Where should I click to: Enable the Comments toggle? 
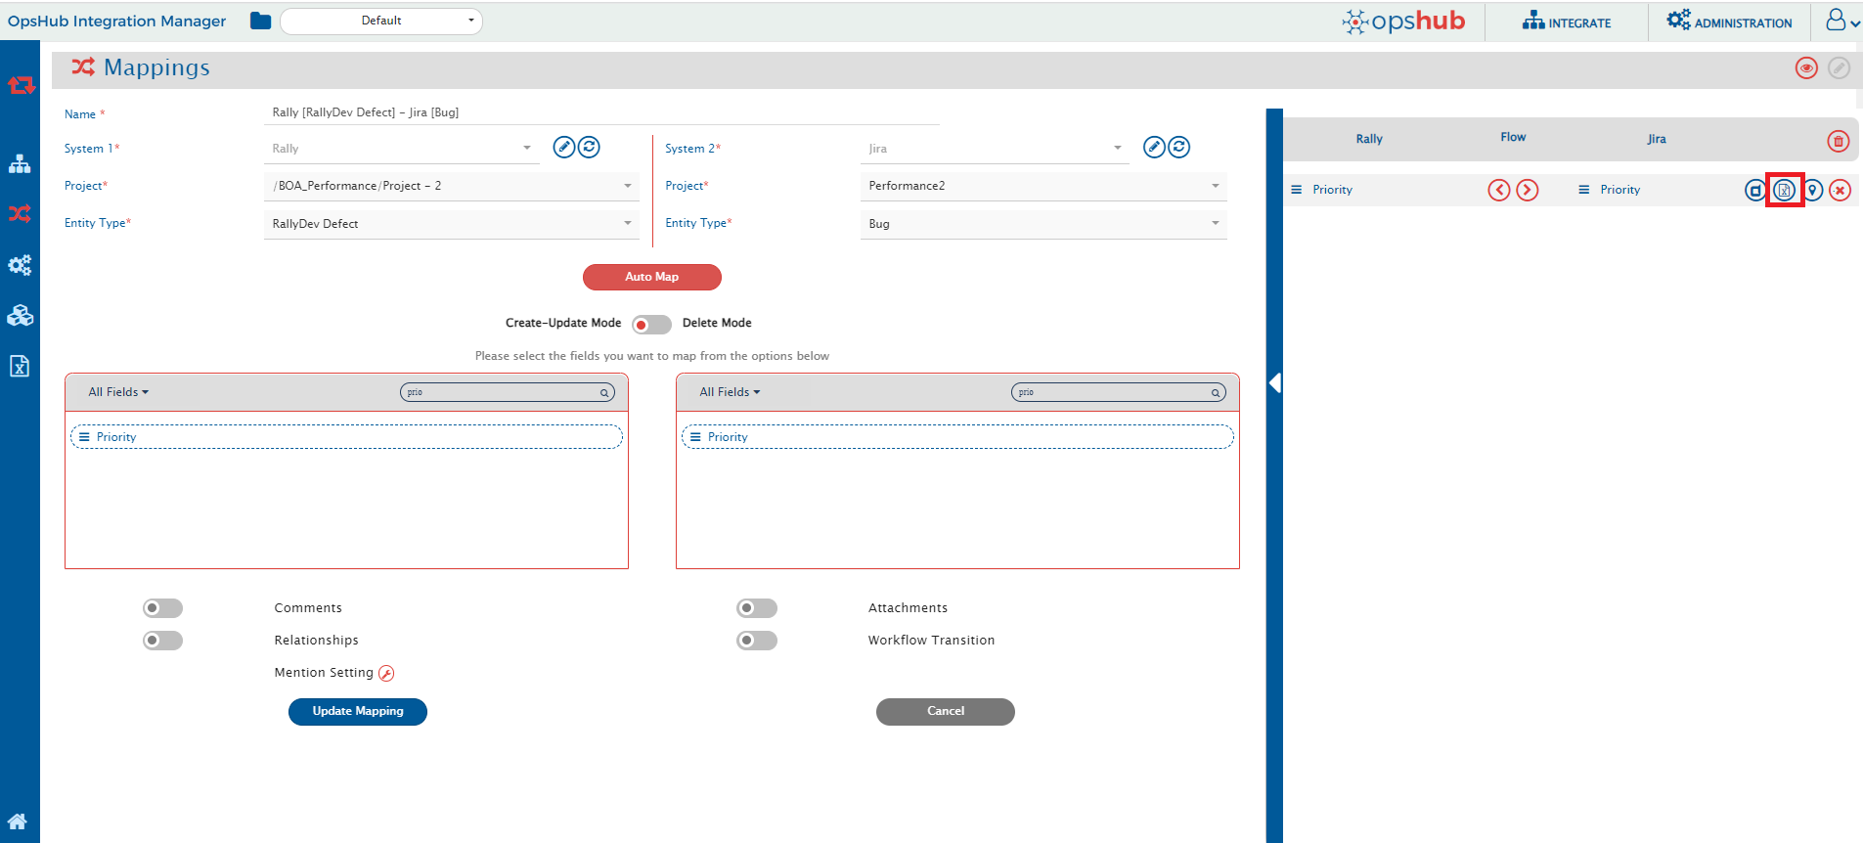[162, 608]
